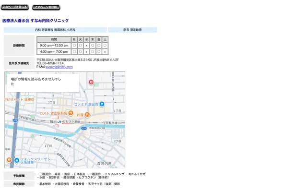Click Wednesday morning closed mark

86,46
